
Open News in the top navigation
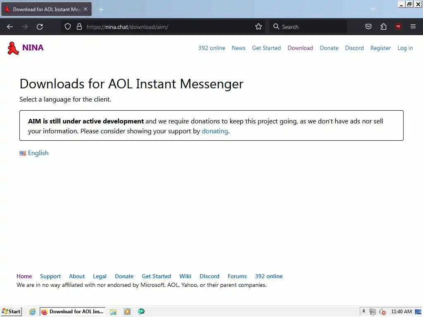pyautogui.click(x=238, y=48)
